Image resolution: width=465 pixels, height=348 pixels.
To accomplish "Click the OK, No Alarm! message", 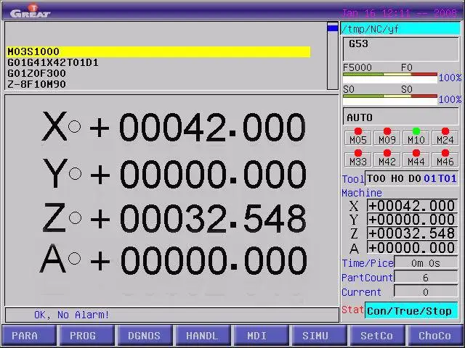I will pyautogui.click(x=71, y=315).
